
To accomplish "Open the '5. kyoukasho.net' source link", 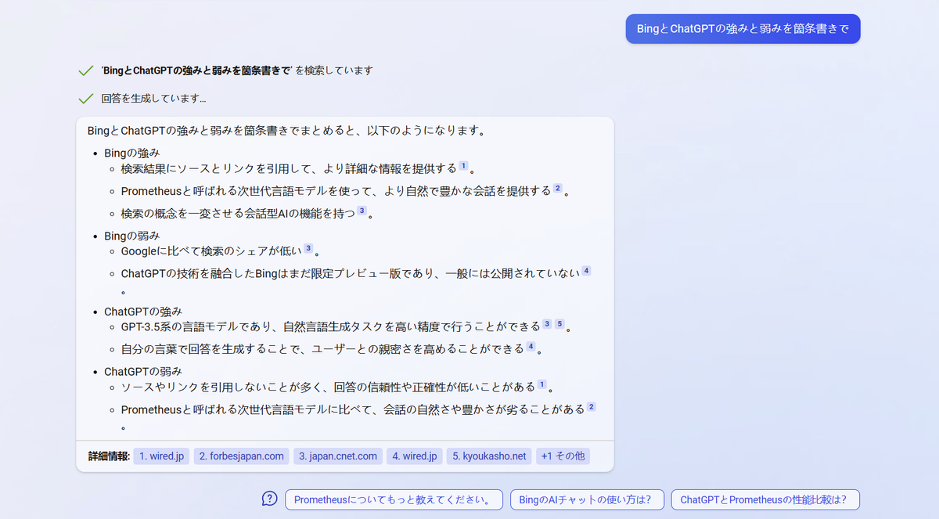I will click(x=488, y=456).
